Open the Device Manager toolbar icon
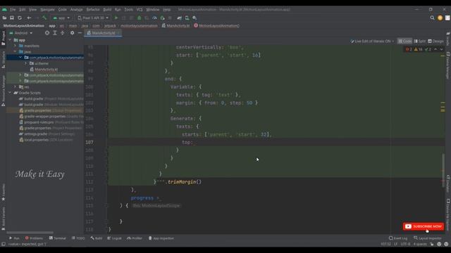 [x=187, y=18]
